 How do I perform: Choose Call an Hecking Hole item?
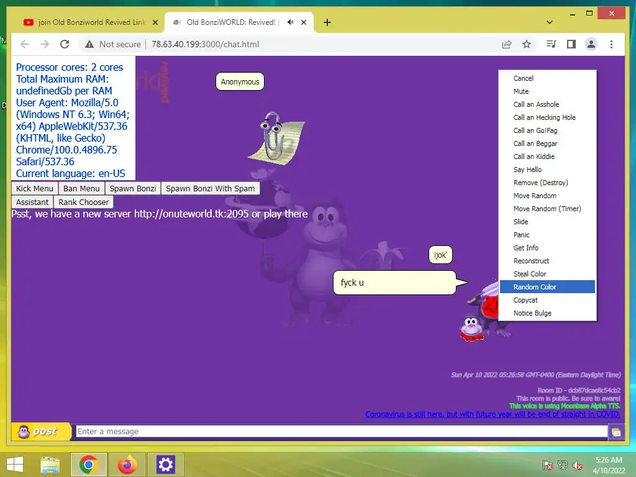tap(547, 117)
